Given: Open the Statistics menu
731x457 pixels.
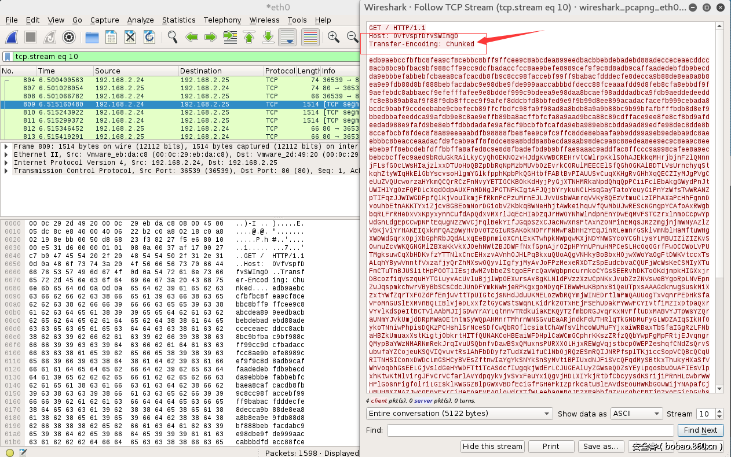Looking at the screenshot, I should coord(178,20).
